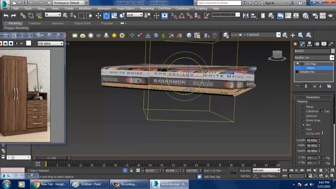Viewport: 336px width, 189px height.
Task: Open the Motion command panel tab
Action: pyautogui.click(x=317, y=44)
